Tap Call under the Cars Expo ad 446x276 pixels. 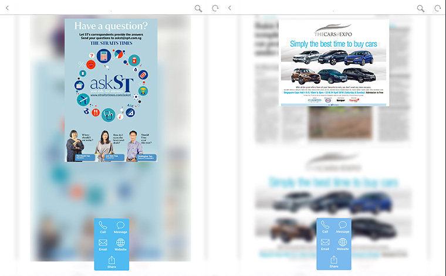tap(325, 227)
